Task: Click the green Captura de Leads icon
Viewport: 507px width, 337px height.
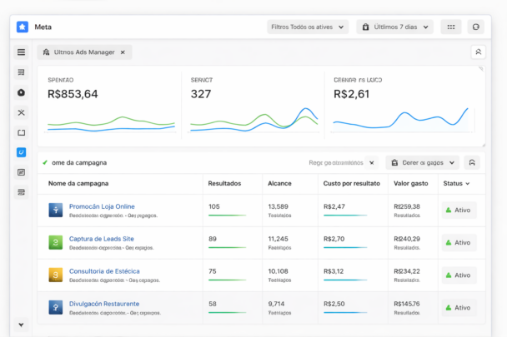Action: (55, 243)
